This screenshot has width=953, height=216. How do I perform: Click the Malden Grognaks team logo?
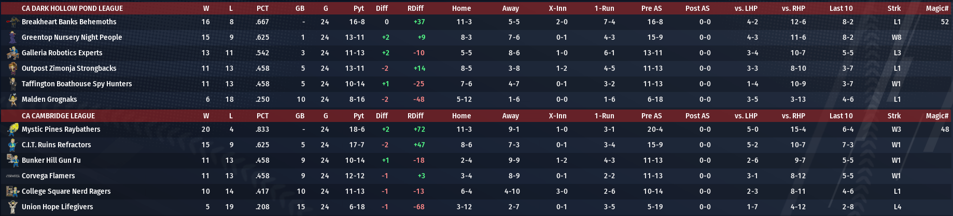12,99
